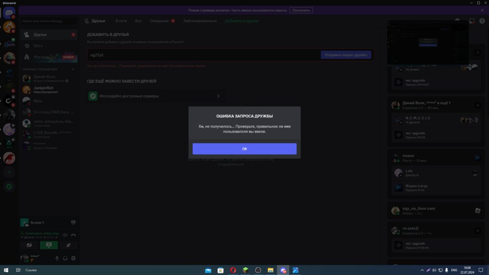This screenshot has height=275, width=489.
Task: Open Исследуйте доступные серверы link
Action: tap(155, 96)
